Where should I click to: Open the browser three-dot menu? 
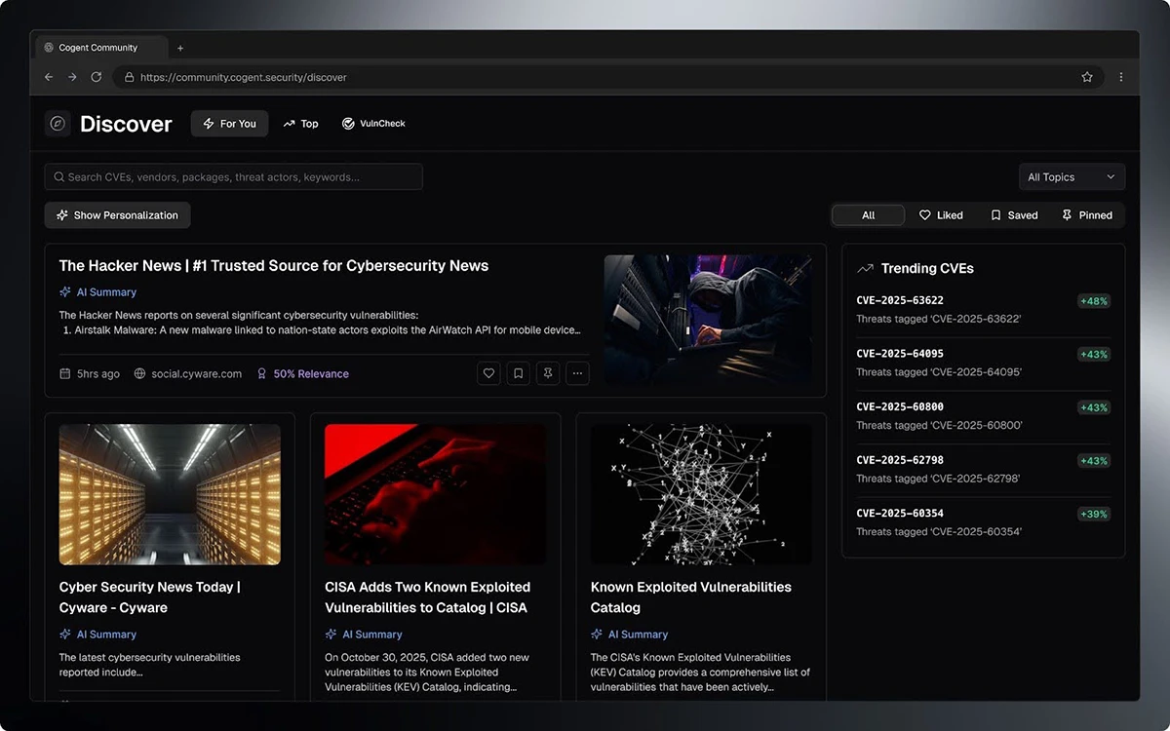pos(1121,77)
